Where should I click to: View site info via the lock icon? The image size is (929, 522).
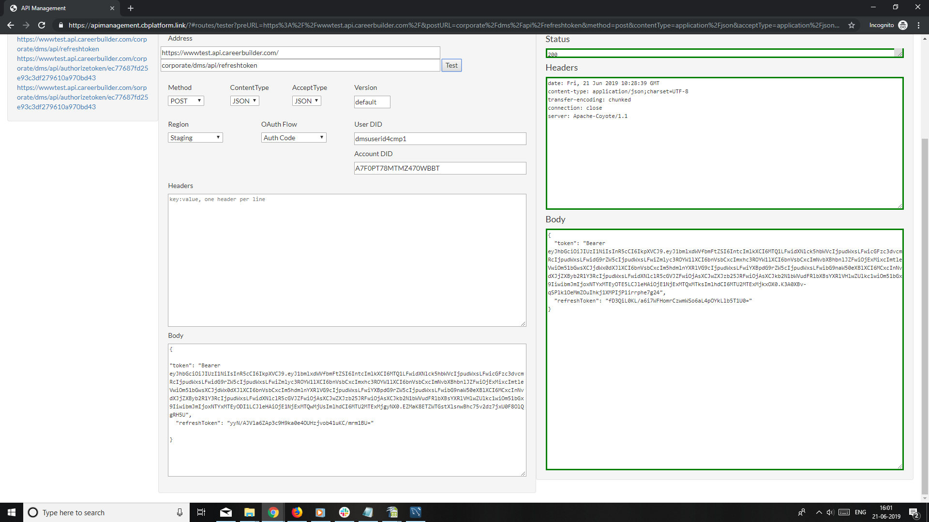pos(60,25)
